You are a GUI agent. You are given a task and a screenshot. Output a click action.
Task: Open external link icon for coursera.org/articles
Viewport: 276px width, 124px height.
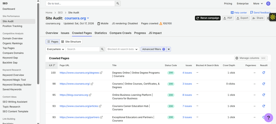click(x=100, y=106)
